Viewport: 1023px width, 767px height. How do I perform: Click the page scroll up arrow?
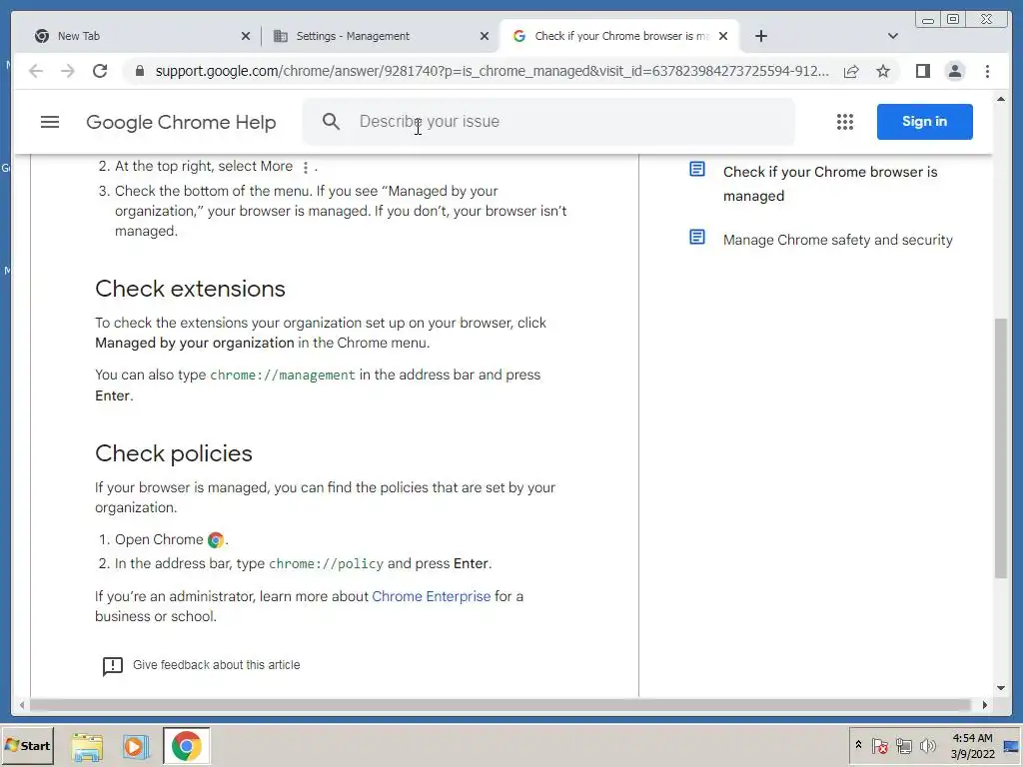[1001, 99]
